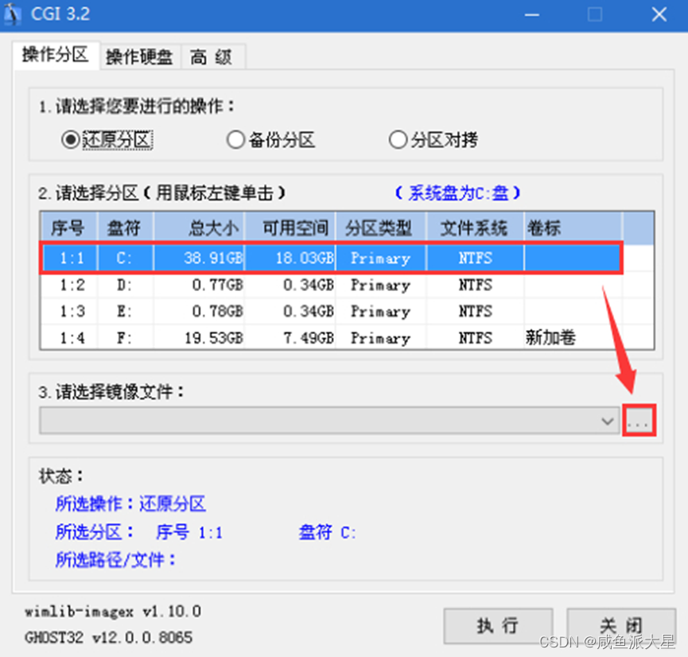Click the 分区类型 column header
Image resolution: width=688 pixels, height=657 pixels.
[x=381, y=227]
